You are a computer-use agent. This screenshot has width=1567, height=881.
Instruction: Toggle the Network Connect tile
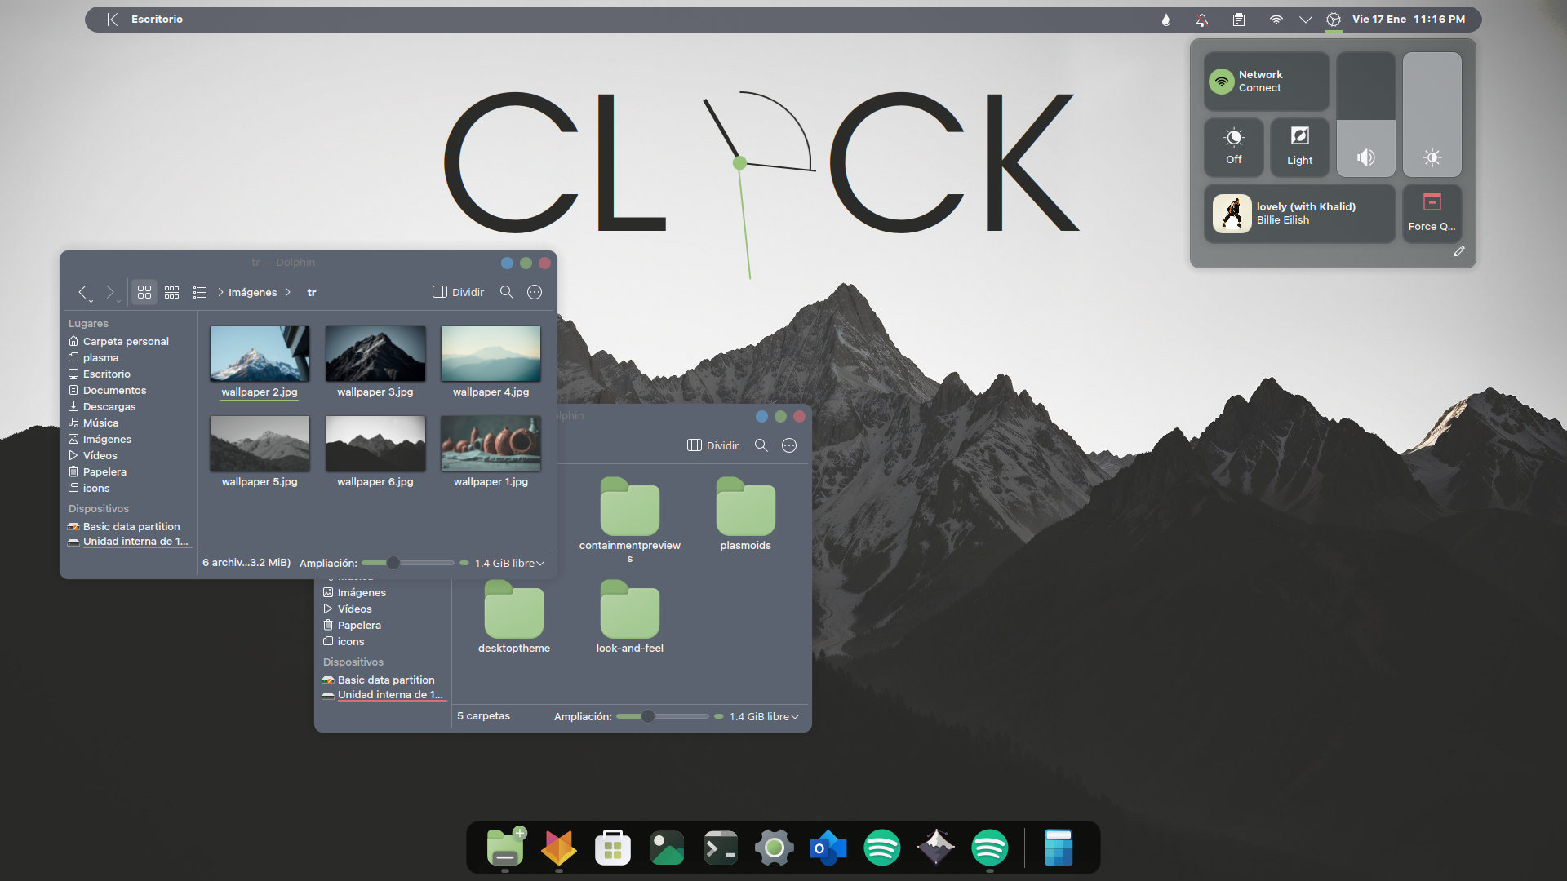click(x=1267, y=82)
